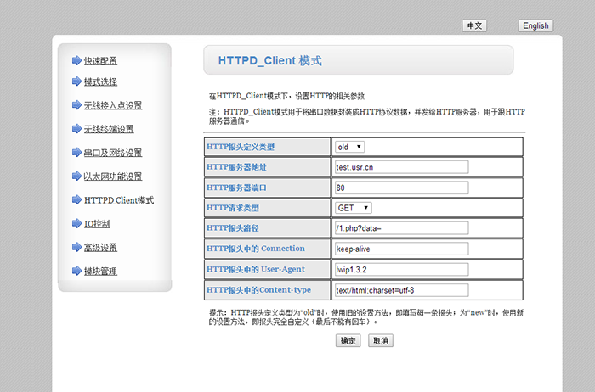595x392 pixels.
Task: Click the arrow icon next to 无线终端设置
Action: 76,129
